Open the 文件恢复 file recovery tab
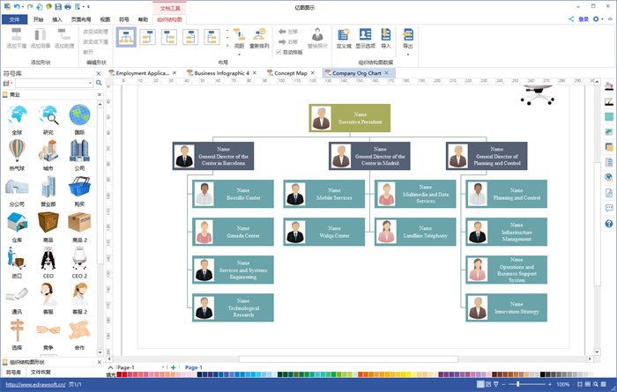This screenshot has width=617, height=392. pos(41,372)
